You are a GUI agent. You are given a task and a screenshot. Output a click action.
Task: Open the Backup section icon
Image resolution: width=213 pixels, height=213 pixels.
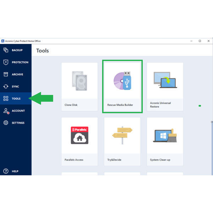click(x=6, y=50)
